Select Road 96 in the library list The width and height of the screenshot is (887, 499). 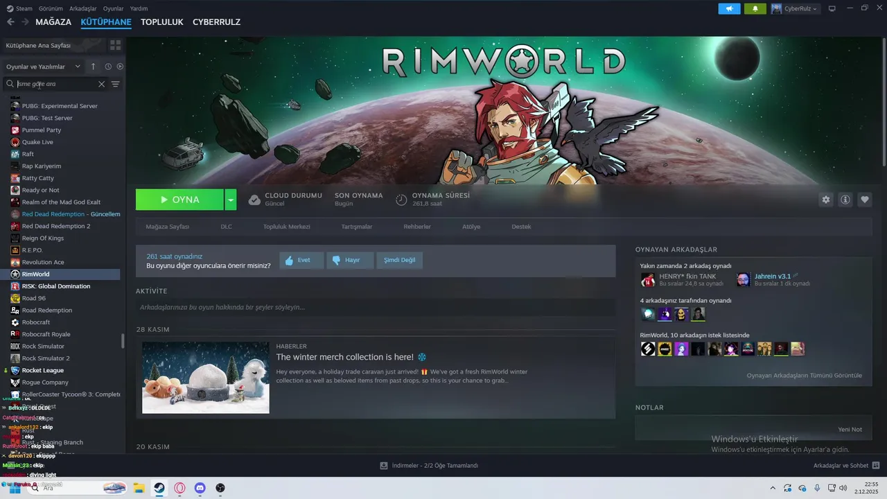click(x=34, y=298)
